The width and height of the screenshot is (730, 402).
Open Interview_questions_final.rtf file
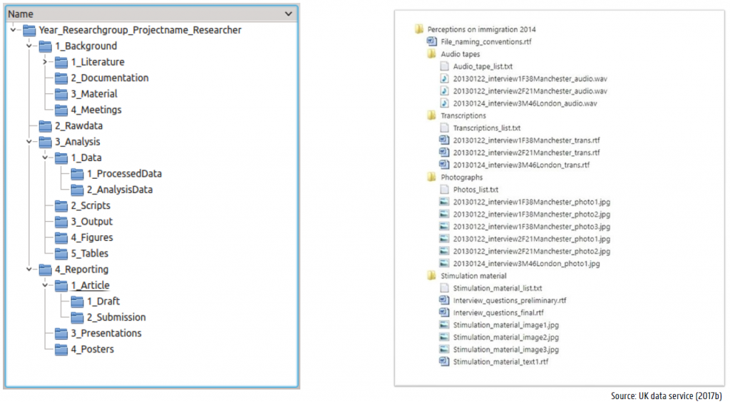click(x=498, y=313)
